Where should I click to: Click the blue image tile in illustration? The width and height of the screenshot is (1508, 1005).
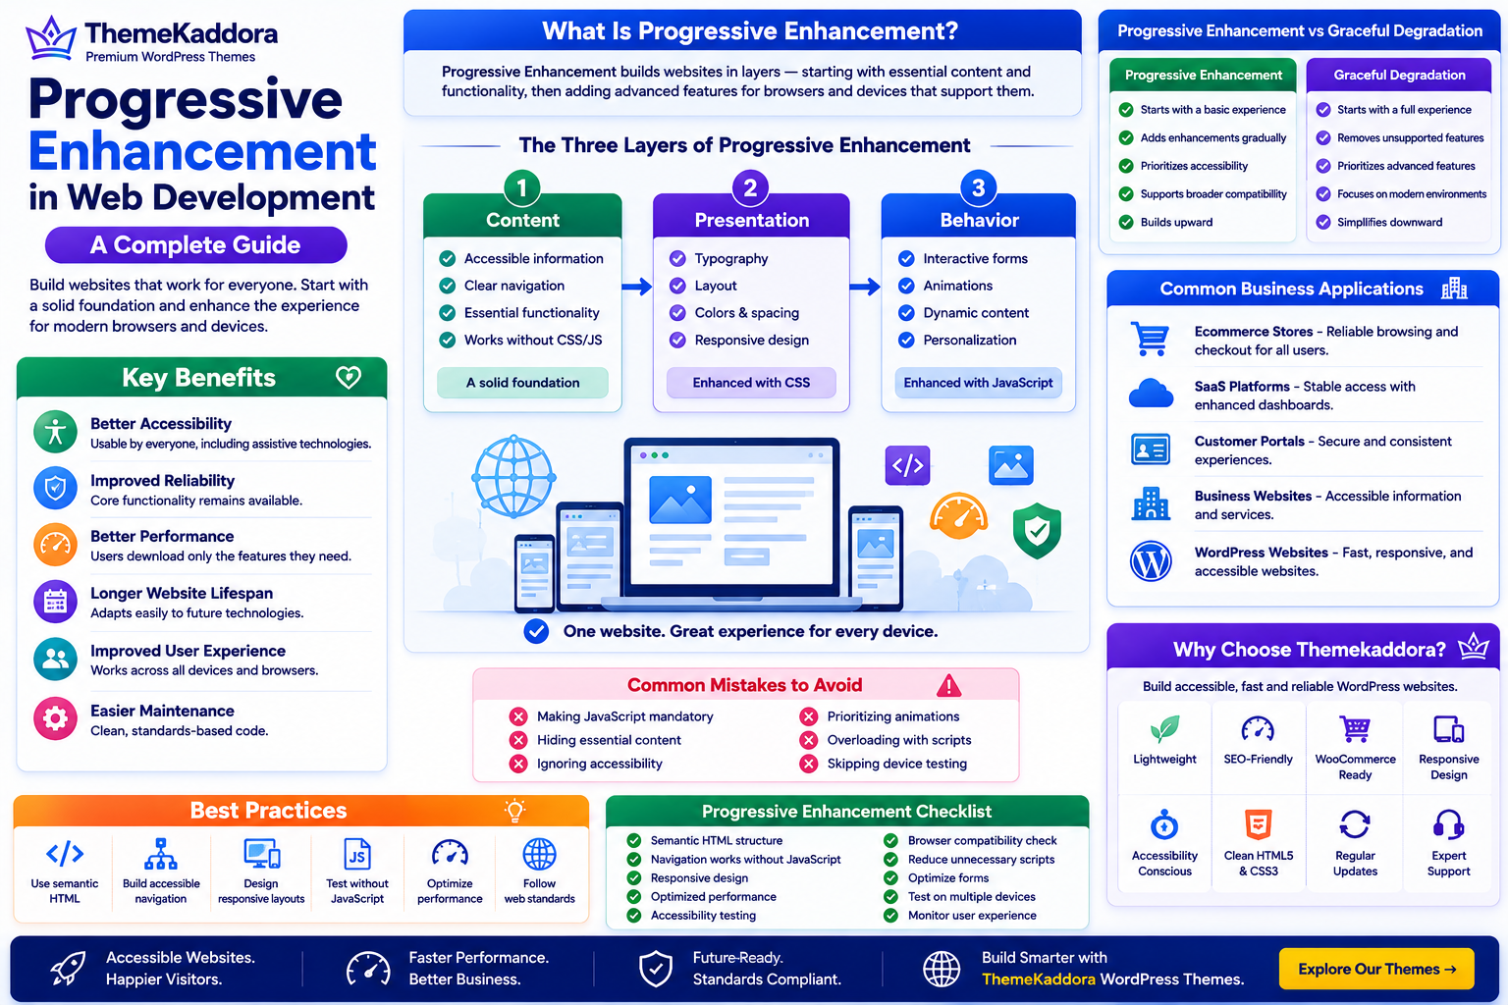click(x=1011, y=465)
